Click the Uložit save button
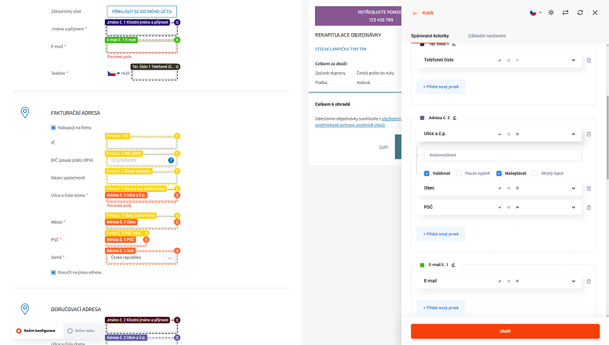Screen dimensions: 609x345 505,331
